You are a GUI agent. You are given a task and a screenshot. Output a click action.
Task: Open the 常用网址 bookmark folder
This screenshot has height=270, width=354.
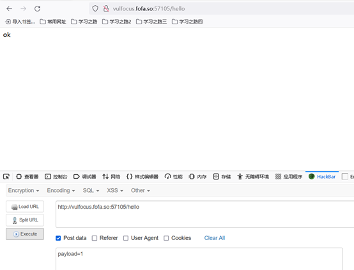tap(53, 22)
